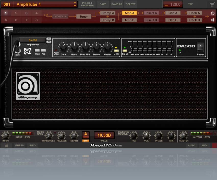217x180 pixels.
Task: Click the noise gate THRESHOLD knob
Action: pos(49,135)
